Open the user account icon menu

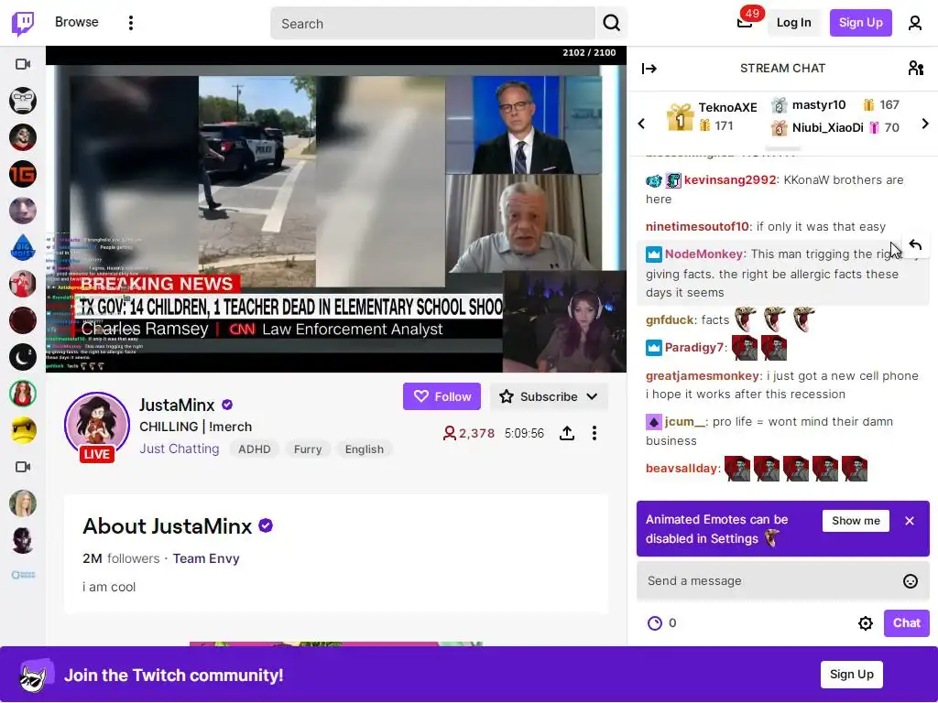(915, 23)
